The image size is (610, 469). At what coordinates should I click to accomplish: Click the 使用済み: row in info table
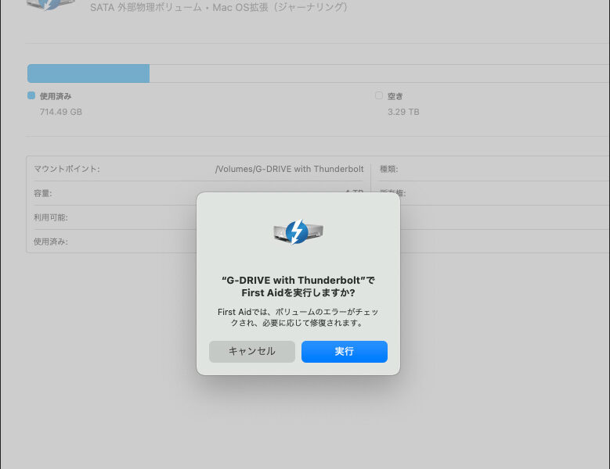pyautogui.click(x=51, y=242)
